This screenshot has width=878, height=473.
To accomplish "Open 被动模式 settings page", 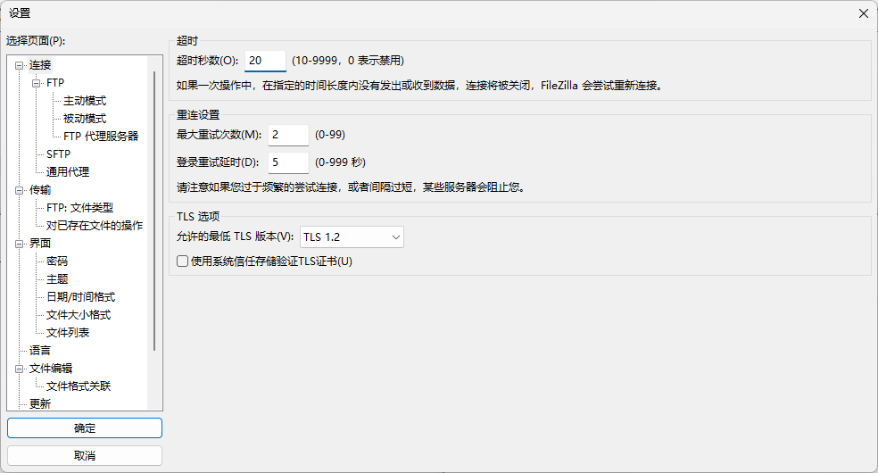I will [85, 119].
